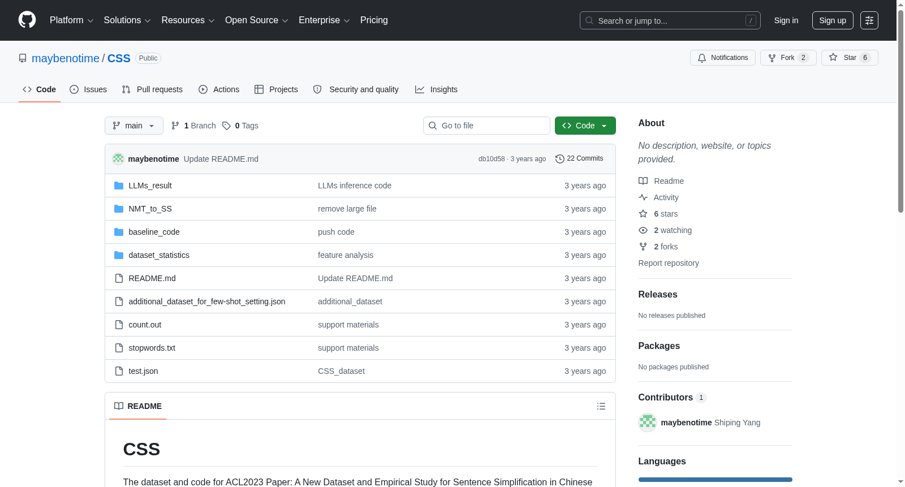Click the Sign in link
The height and width of the screenshot is (487, 905).
[786, 20]
